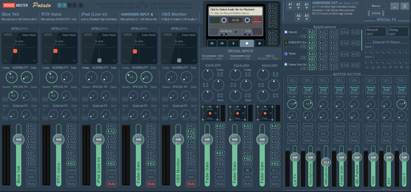
Task: Toggle the Delay special FX
Action: click(398, 32)
